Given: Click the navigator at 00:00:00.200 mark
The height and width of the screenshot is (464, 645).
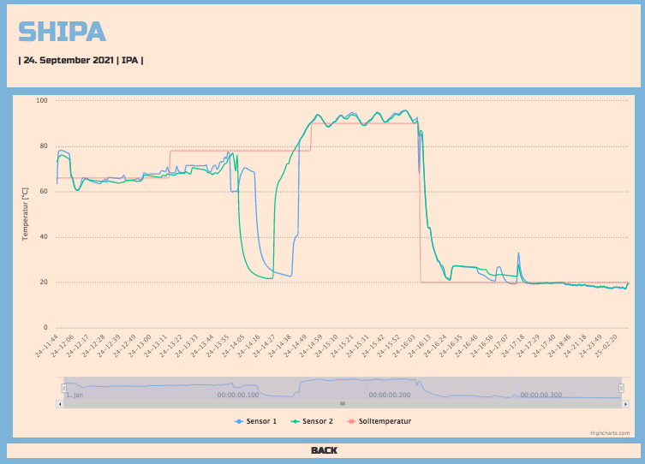Looking at the screenshot, I should point(390,395).
